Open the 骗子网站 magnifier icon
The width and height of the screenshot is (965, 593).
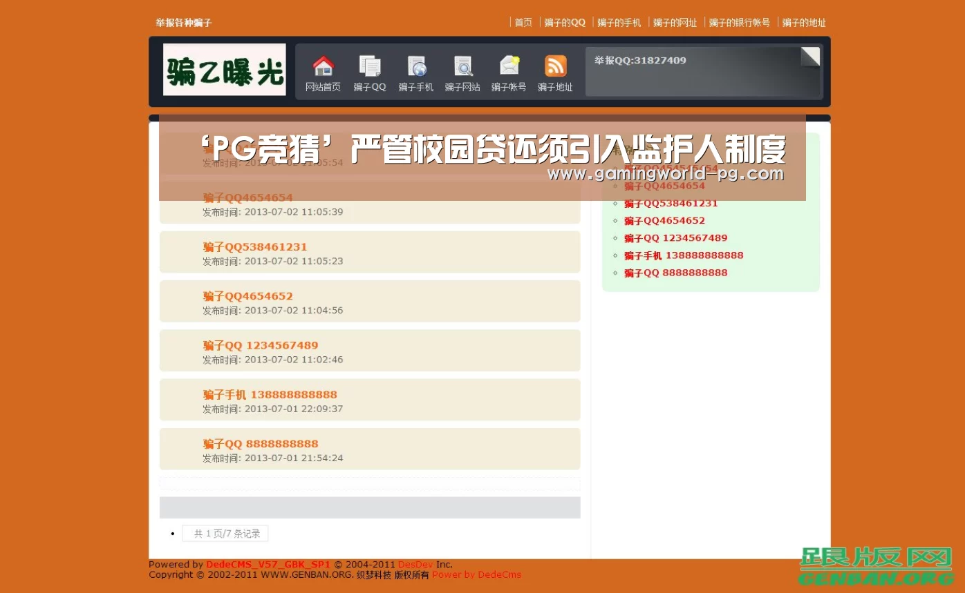[462, 66]
